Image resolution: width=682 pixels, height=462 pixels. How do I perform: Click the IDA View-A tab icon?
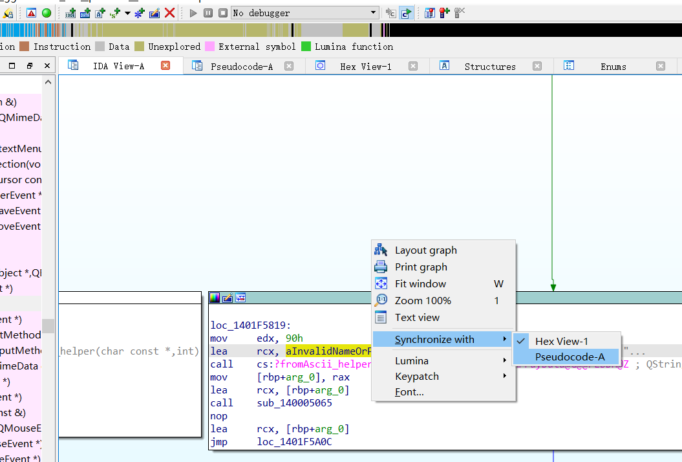73,65
